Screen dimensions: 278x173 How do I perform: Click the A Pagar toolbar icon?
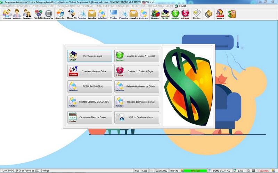pos(185,14)
